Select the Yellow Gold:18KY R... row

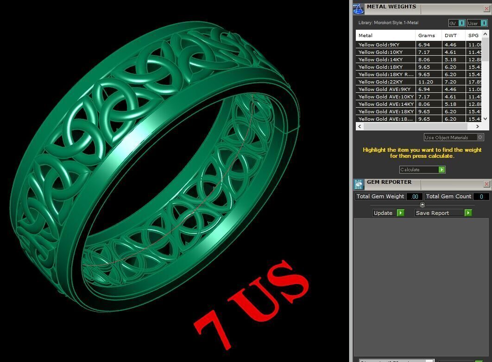(x=419, y=74)
